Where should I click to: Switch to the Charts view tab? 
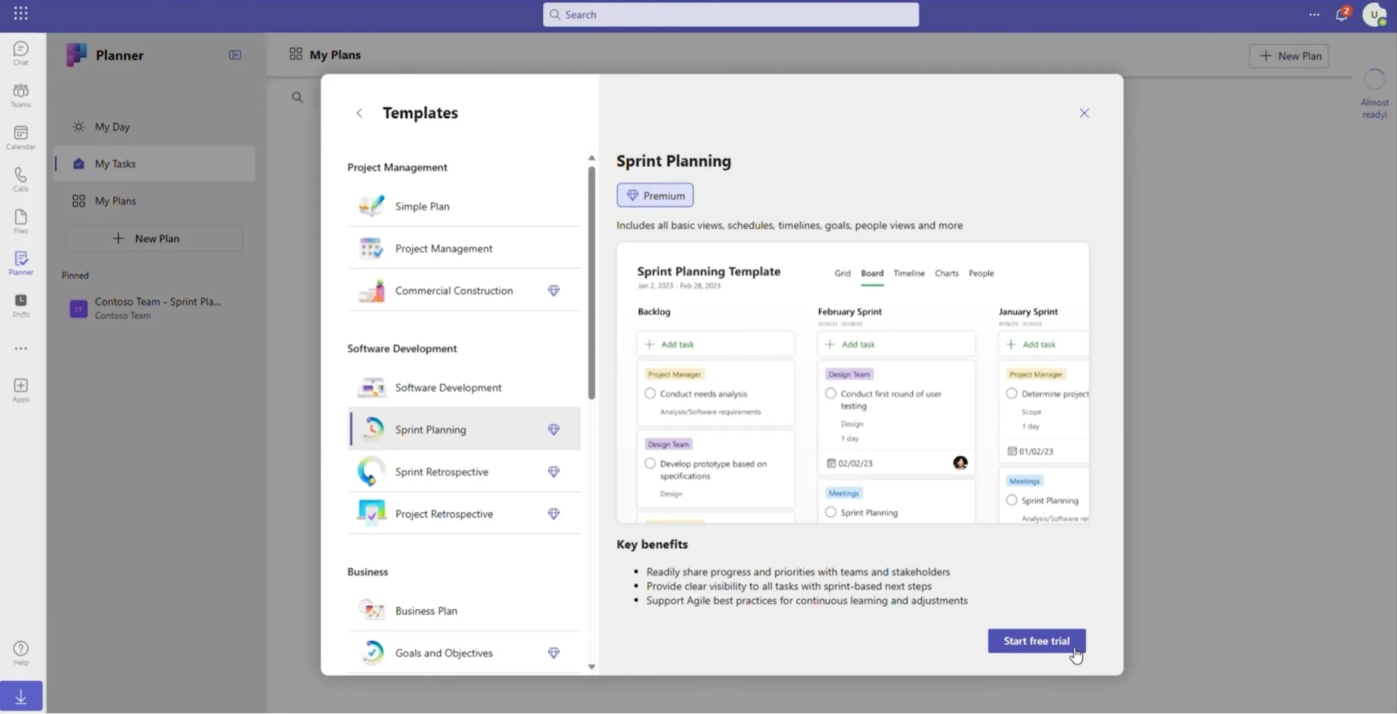[946, 273]
